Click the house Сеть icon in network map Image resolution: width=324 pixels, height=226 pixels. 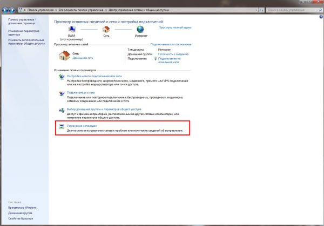106,29
